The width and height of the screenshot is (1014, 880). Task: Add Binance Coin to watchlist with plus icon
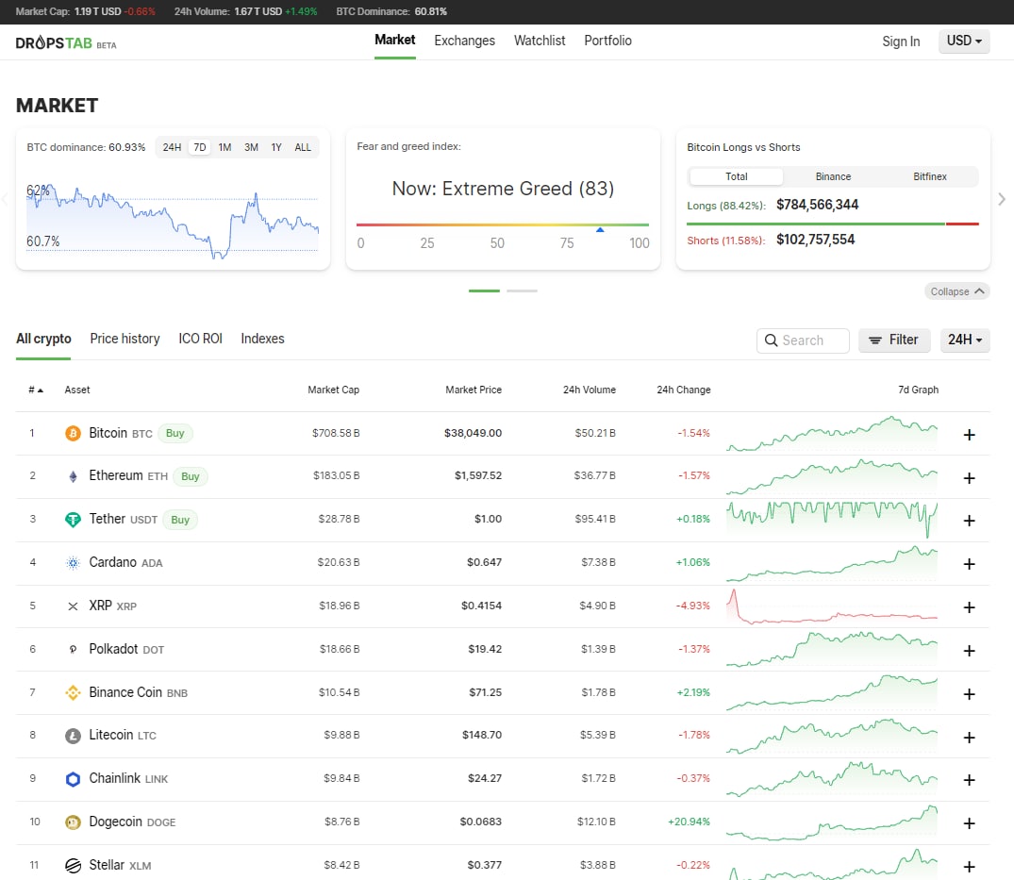point(969,694)
